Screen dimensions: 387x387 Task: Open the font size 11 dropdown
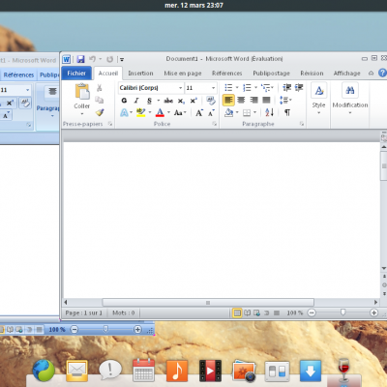pos(213,88)
